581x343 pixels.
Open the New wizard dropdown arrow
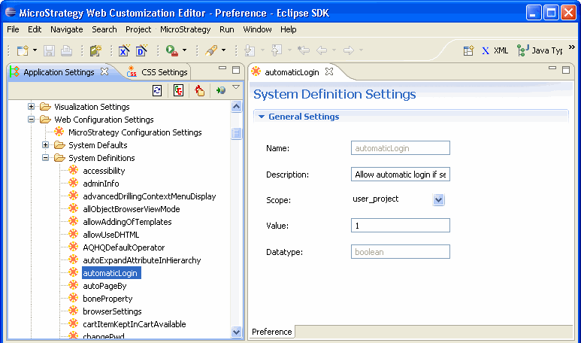coord(35,50)
